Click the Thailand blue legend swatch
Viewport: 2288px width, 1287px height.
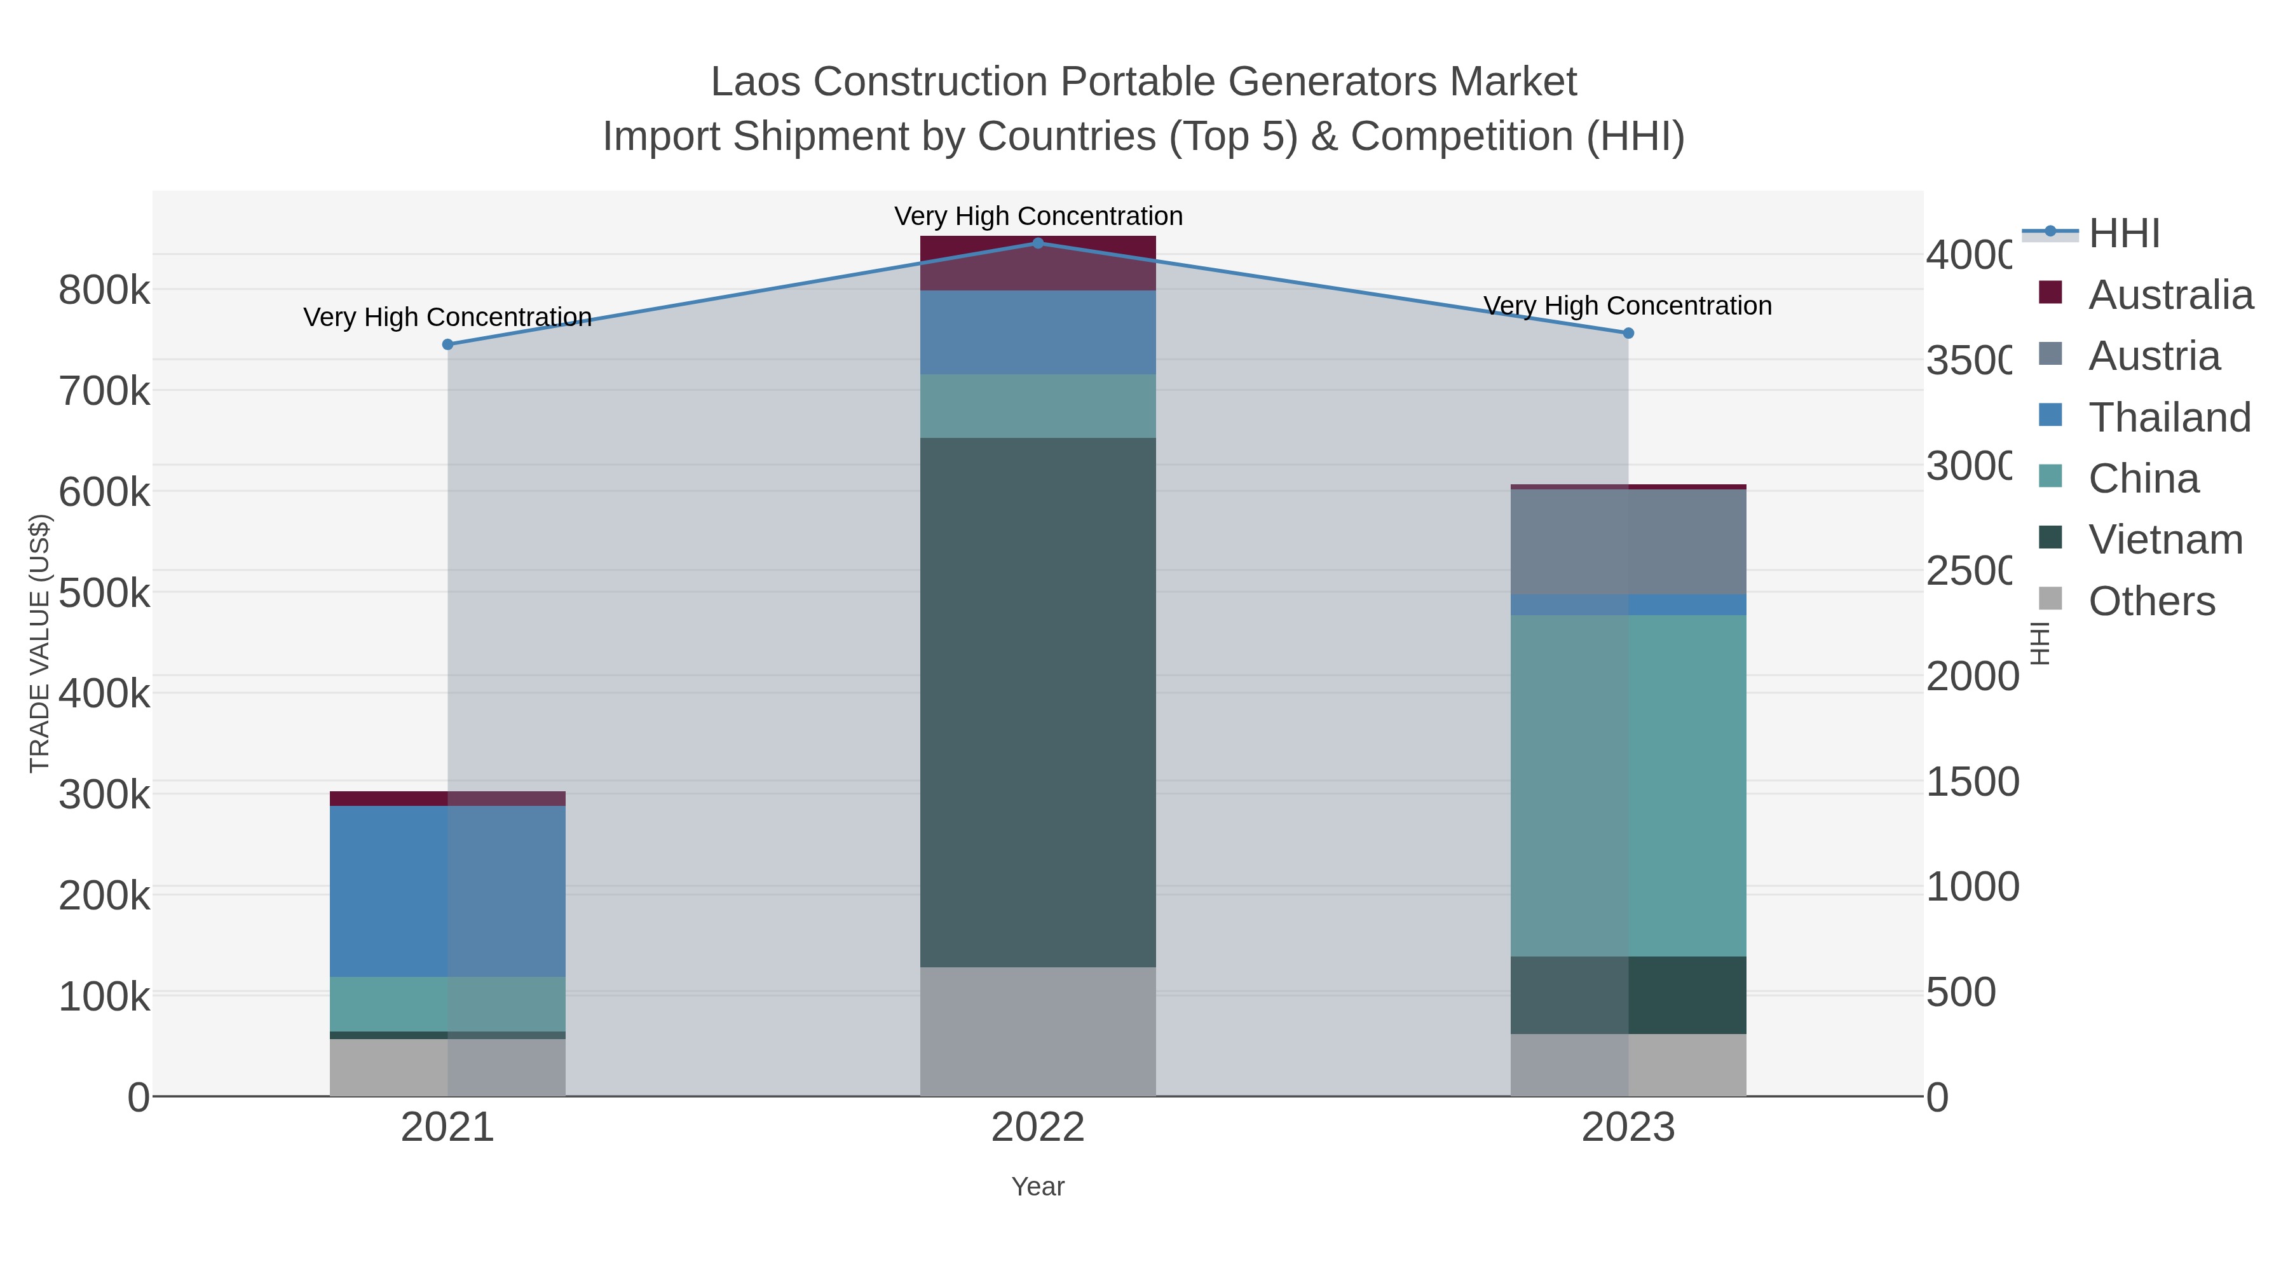click(x=2050, y=415)
